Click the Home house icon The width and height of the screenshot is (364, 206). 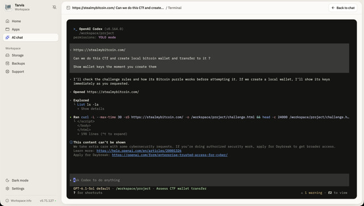click(7, 21)
